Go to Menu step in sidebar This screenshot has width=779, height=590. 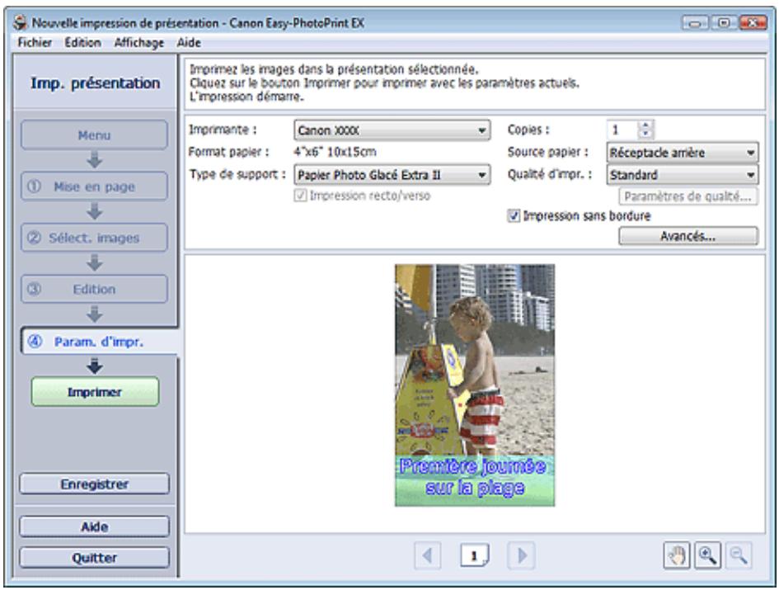95,135
